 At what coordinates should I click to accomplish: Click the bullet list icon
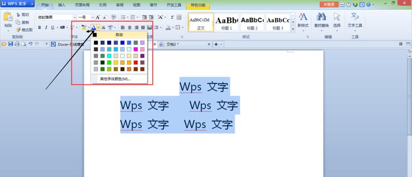click(123, 17)
